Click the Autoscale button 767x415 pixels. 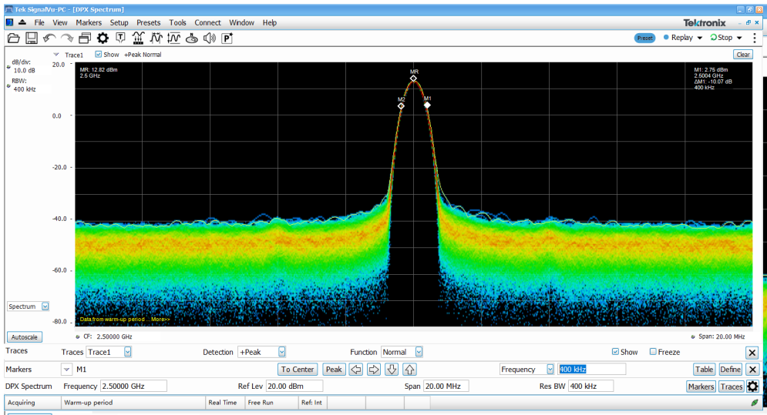click(24, 337)
